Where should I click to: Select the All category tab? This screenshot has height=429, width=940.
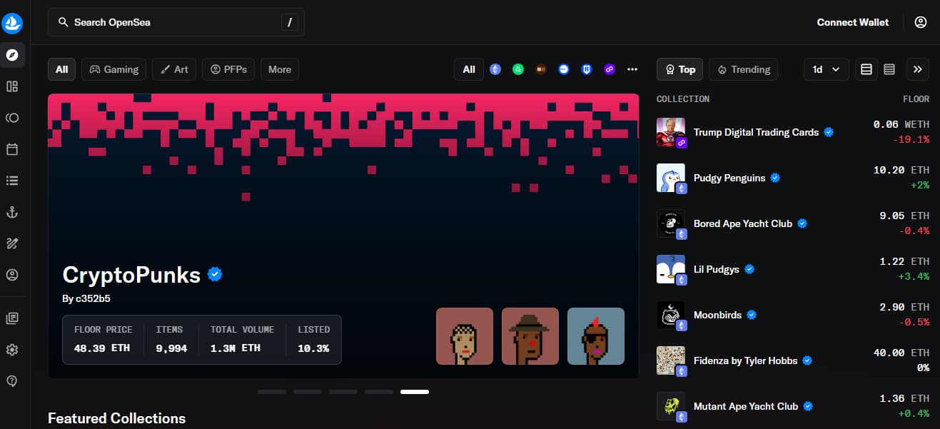pos(62,69)
